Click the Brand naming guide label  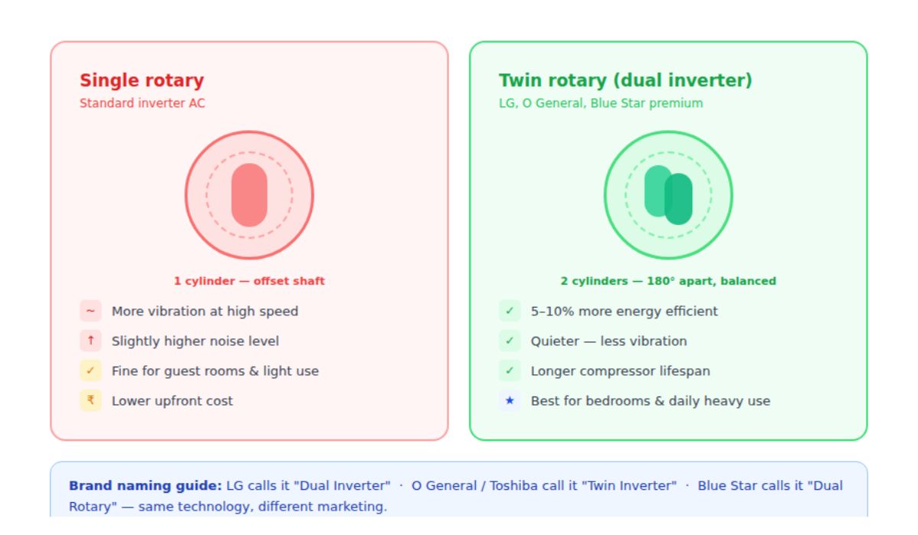(145, 485)
